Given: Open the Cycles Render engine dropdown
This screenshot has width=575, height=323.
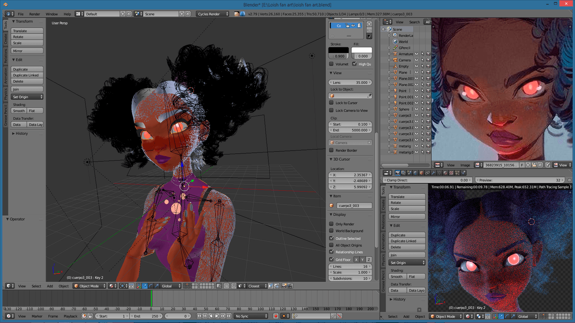Looking at the screenshot, I should (x=212, y=14).
